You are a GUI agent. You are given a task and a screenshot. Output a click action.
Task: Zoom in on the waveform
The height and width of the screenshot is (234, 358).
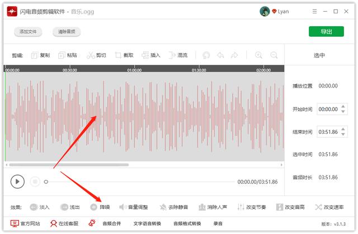click(x=258, y=55)
